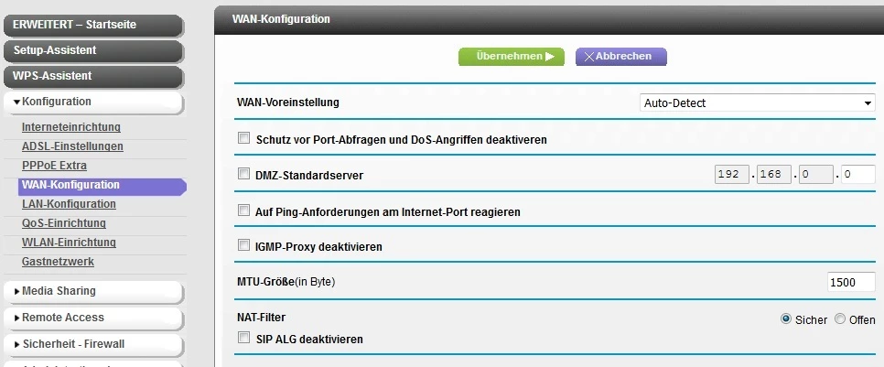This screenshot has width=884, height=367.
Task: Click the Abbrechen cancel button
Action: (620, 57)
